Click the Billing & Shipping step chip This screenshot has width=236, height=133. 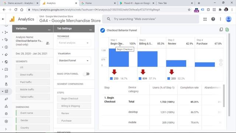74,106
